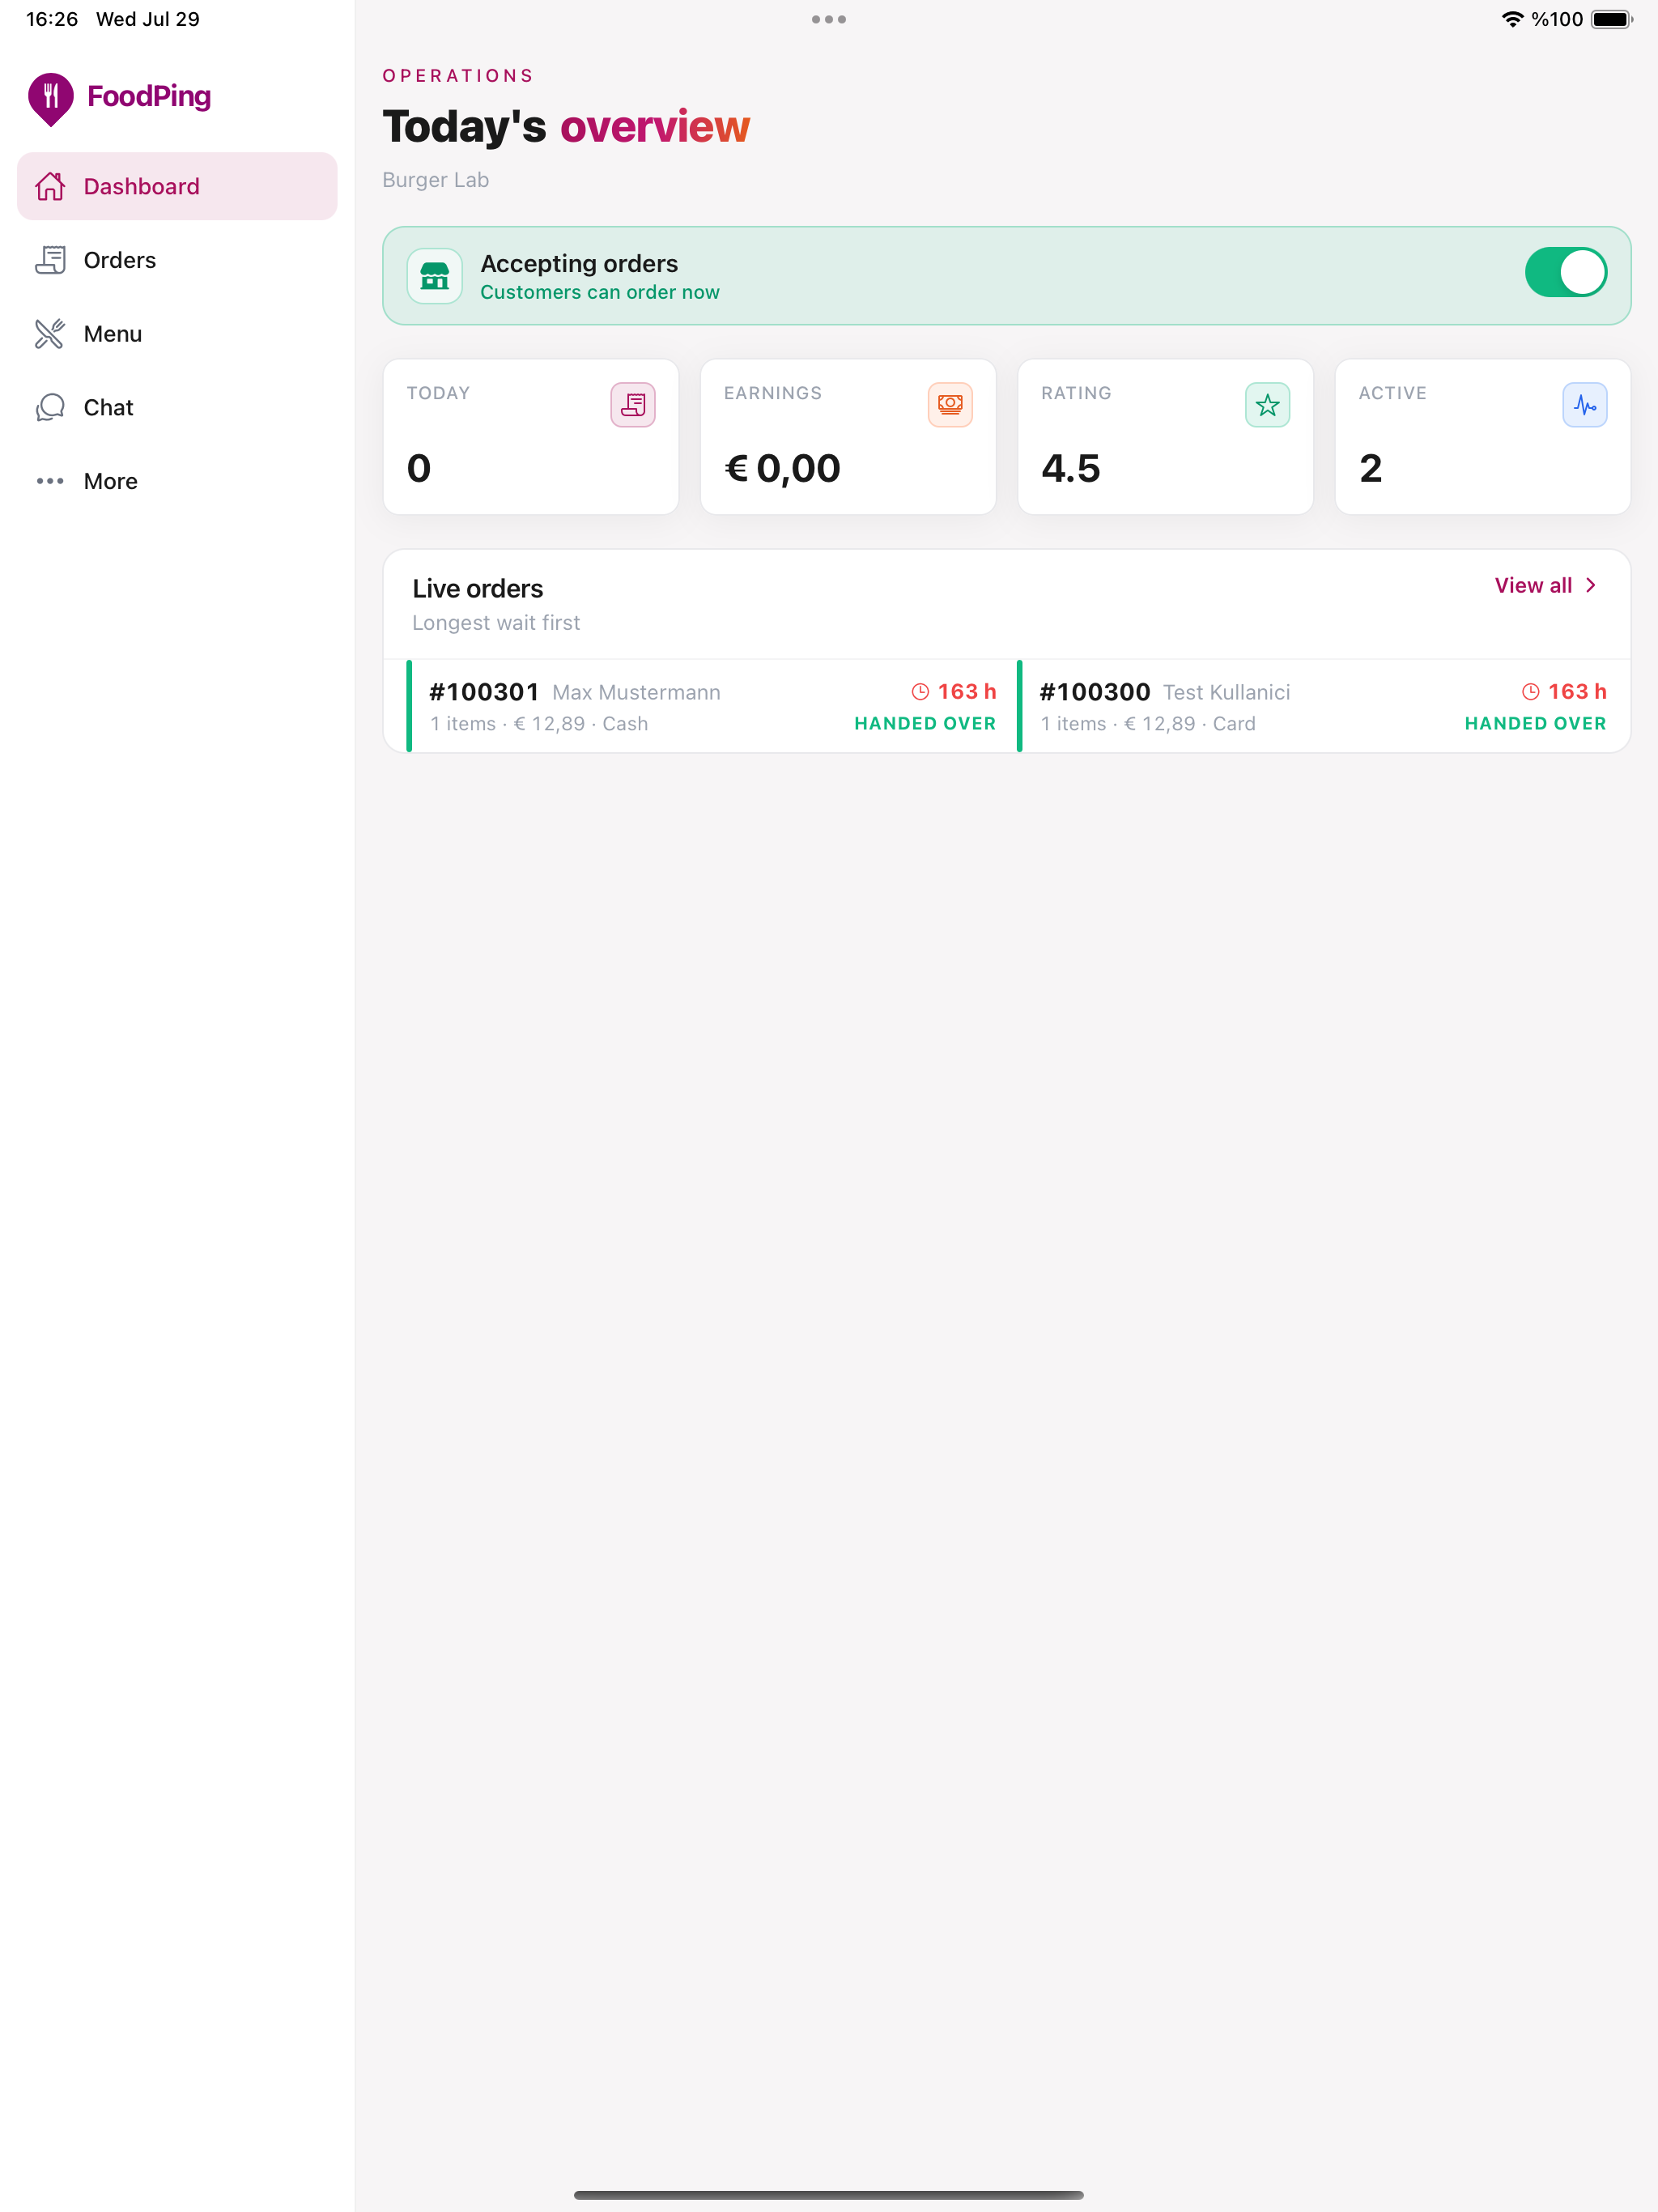Open the Dashboard sidebar item
Screen dimensions: 1658x2212
point(177,186)
